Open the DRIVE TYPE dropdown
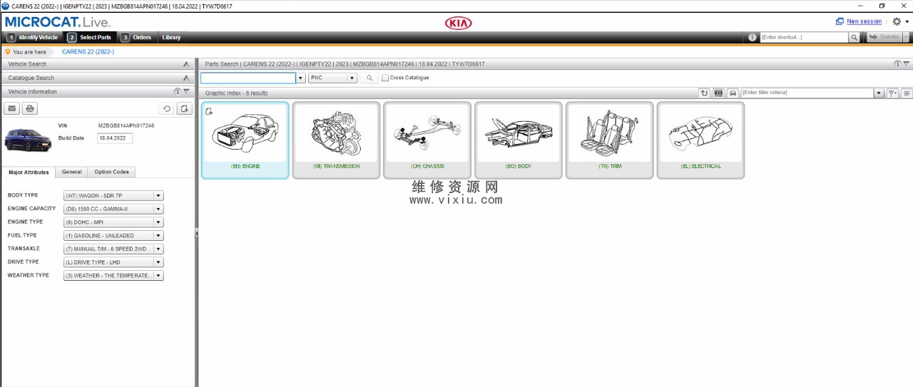This screenshot has width=913, height=387. 158,262
